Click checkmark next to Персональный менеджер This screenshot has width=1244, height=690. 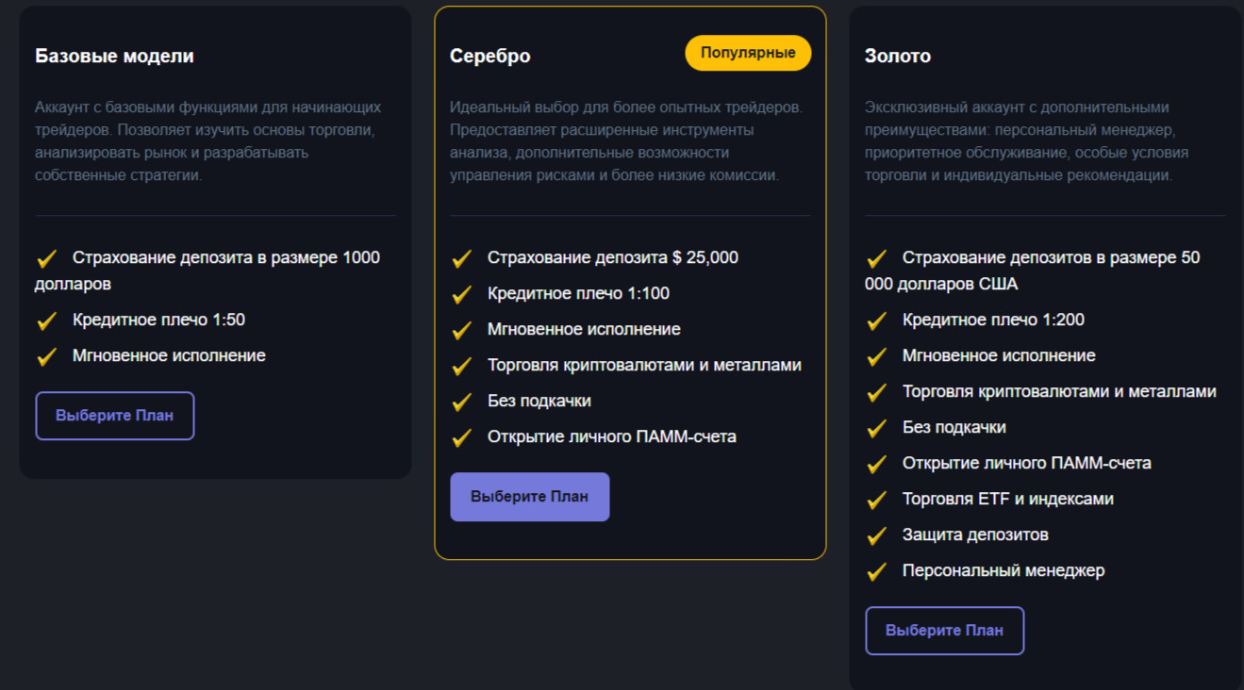877,572
